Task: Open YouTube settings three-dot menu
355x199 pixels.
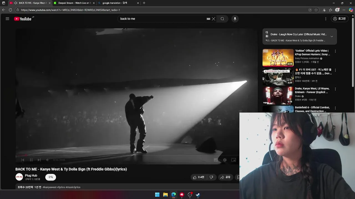Action: 326,19
